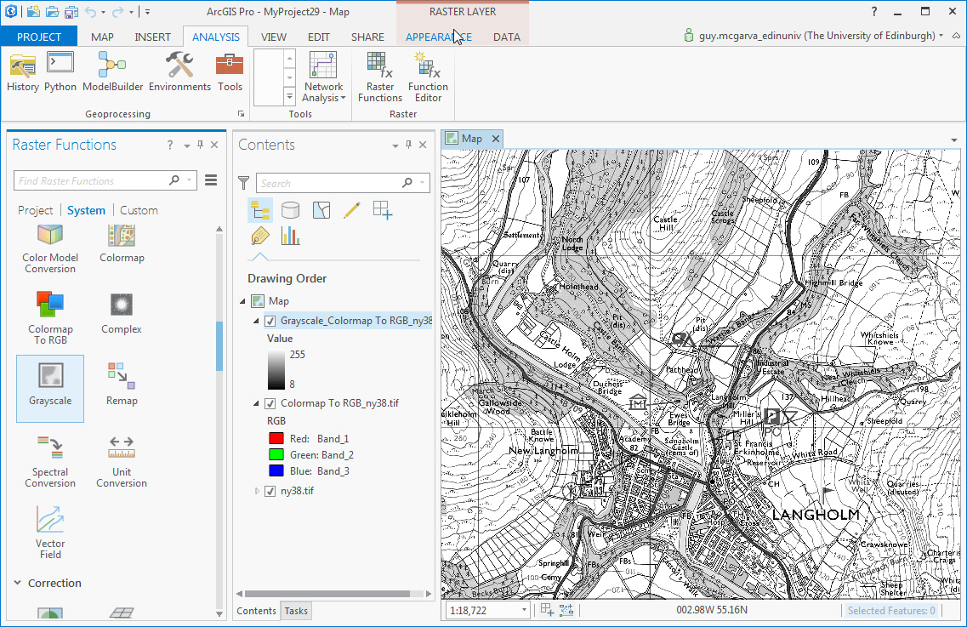
Task: Click the Blue Band_3 color swatch
Action: (x=276, y=470)
